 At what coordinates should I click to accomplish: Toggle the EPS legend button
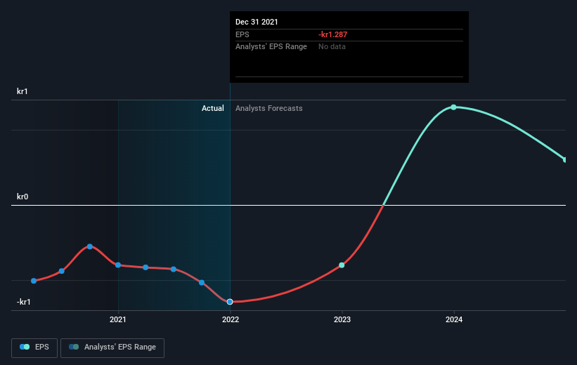(x=34, y=347)
